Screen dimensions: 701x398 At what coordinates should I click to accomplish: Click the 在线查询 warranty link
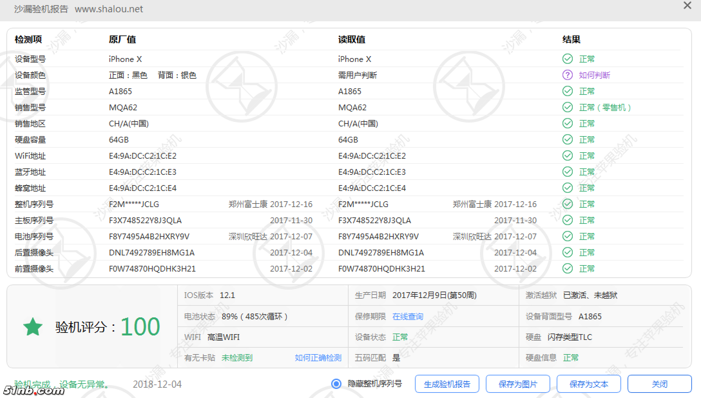pos(408,316)
